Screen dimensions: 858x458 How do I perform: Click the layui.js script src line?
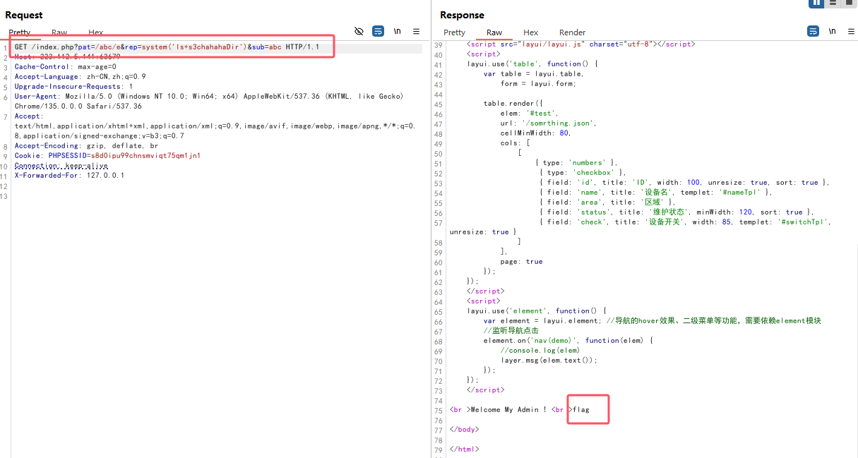[x=581, y=44]
